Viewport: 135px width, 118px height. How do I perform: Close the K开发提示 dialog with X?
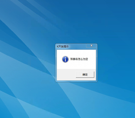(91, 46)
